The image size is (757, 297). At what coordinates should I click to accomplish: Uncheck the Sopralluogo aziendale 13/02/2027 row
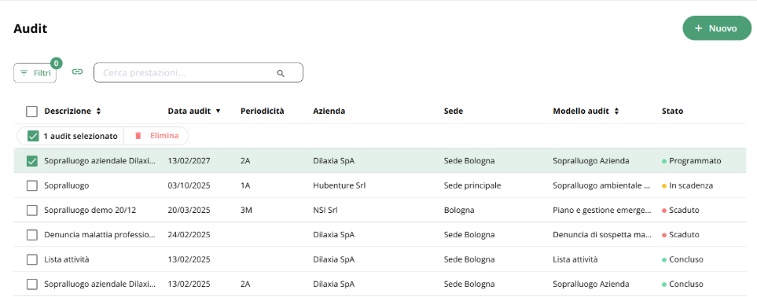pos(32,161)
